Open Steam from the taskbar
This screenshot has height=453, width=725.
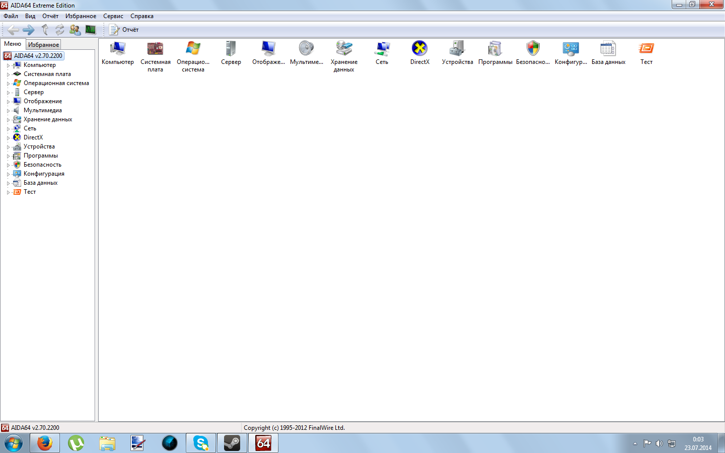pos(232,443)
